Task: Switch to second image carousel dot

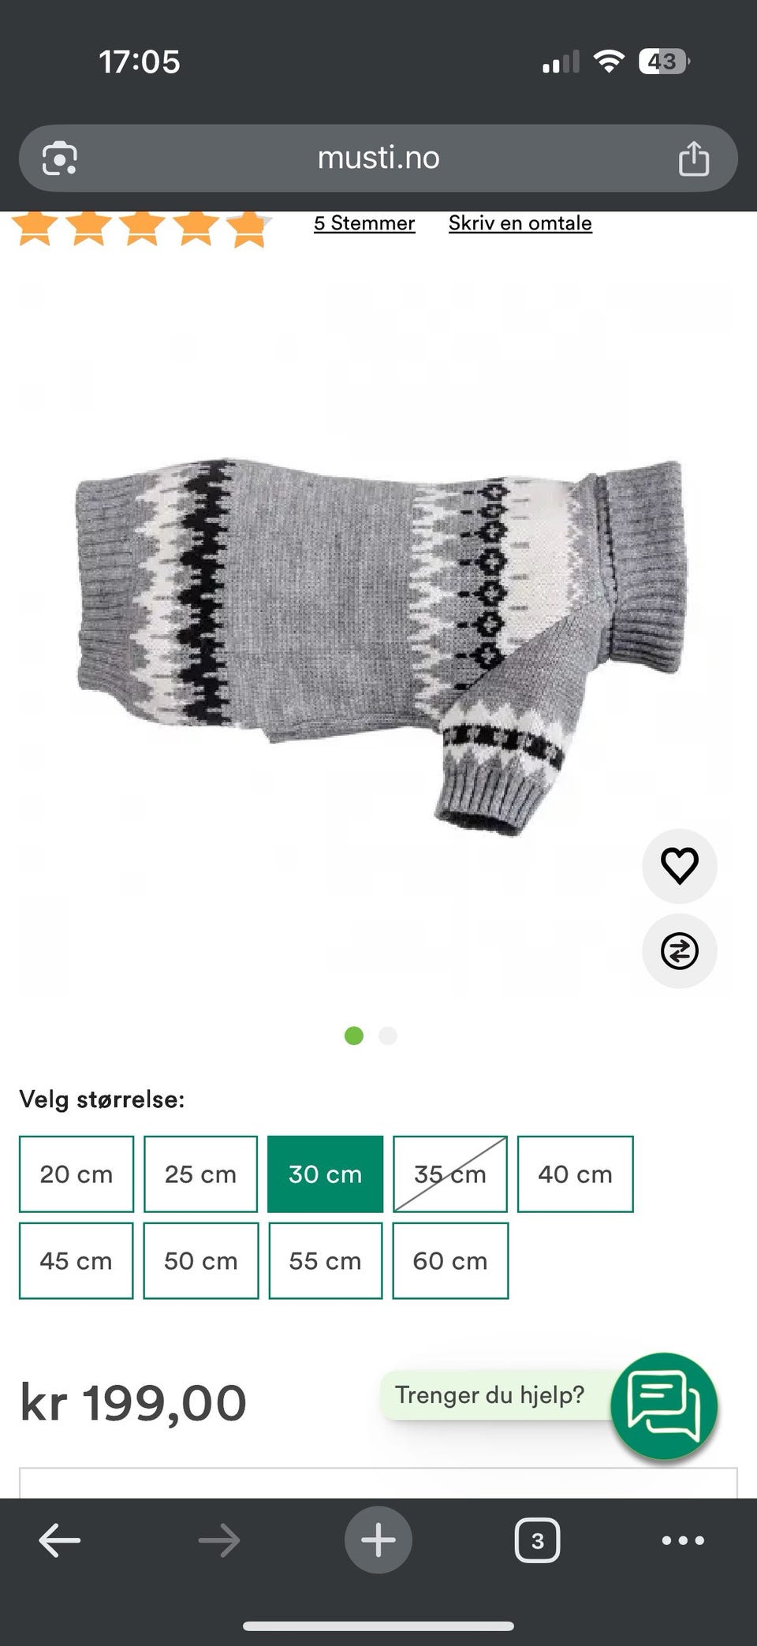Action: coord(387,1036)
